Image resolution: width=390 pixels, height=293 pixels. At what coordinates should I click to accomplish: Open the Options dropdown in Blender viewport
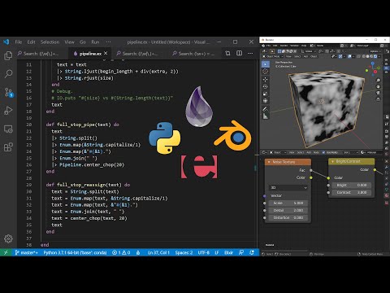click(375, 51)
